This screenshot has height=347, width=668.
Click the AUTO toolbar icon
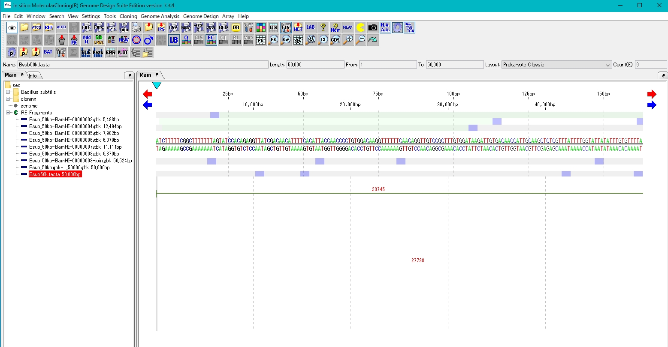[61, 28]
